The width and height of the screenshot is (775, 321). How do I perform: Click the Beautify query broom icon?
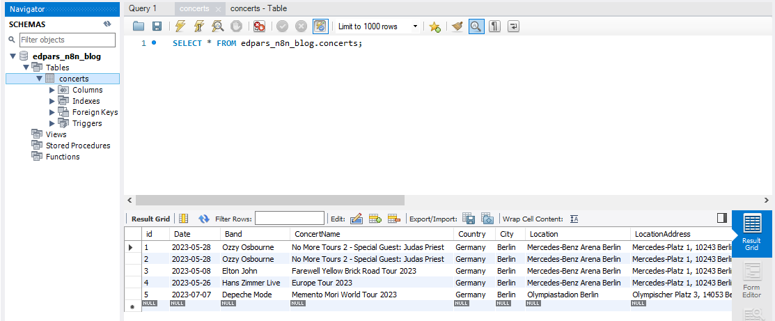(x=457, y=26)
